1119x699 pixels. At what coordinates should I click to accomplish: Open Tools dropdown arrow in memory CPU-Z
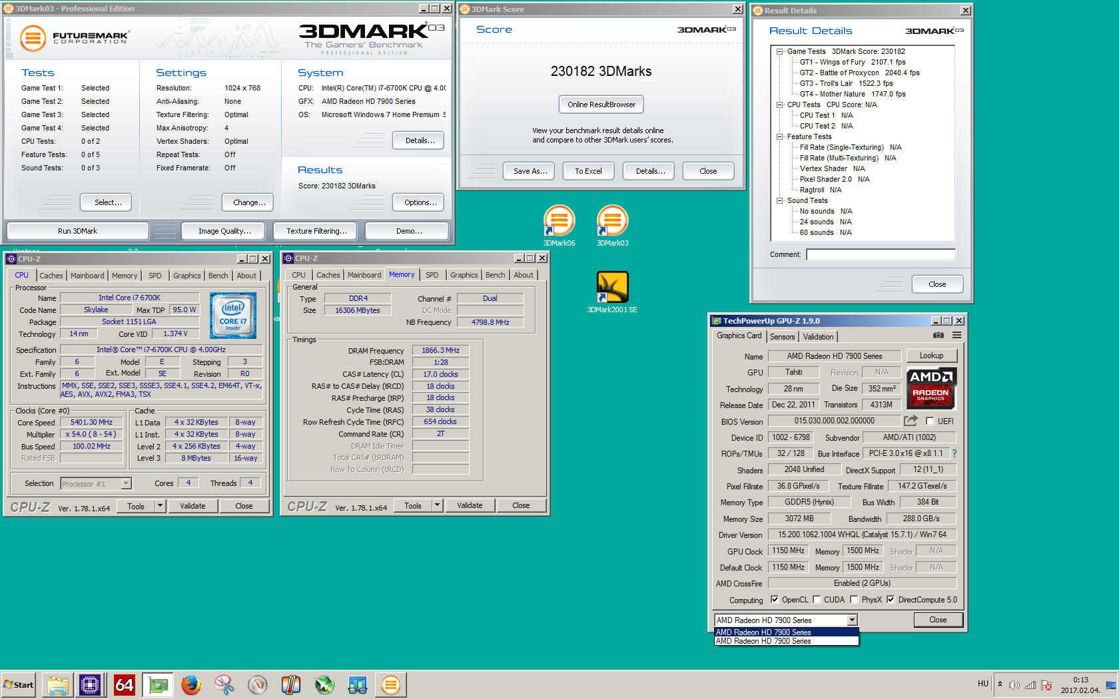click(x=437, y=505)
